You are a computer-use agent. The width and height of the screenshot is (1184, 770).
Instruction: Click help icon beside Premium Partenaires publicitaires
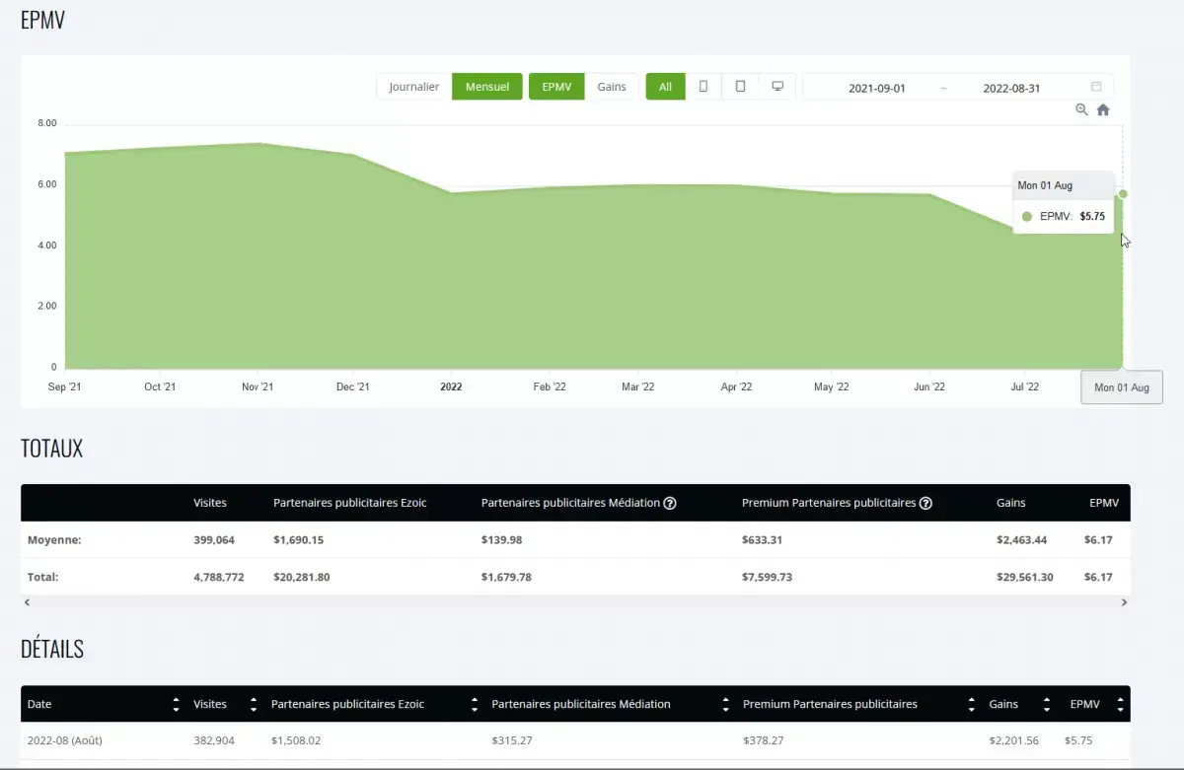pyautogui.click(x=925, y=503)
